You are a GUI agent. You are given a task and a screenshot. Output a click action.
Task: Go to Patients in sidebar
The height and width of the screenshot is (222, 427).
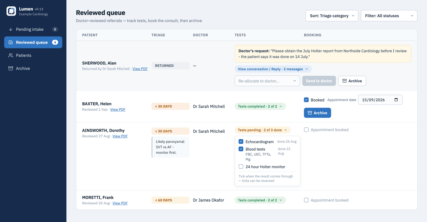(33, 55)
